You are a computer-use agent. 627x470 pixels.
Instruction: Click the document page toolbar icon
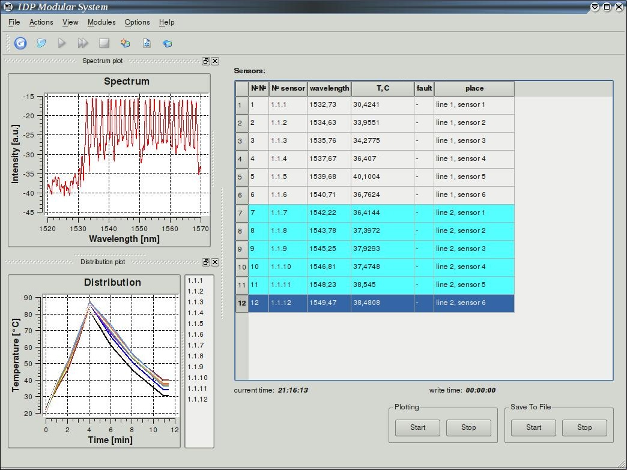pos(146,43)
